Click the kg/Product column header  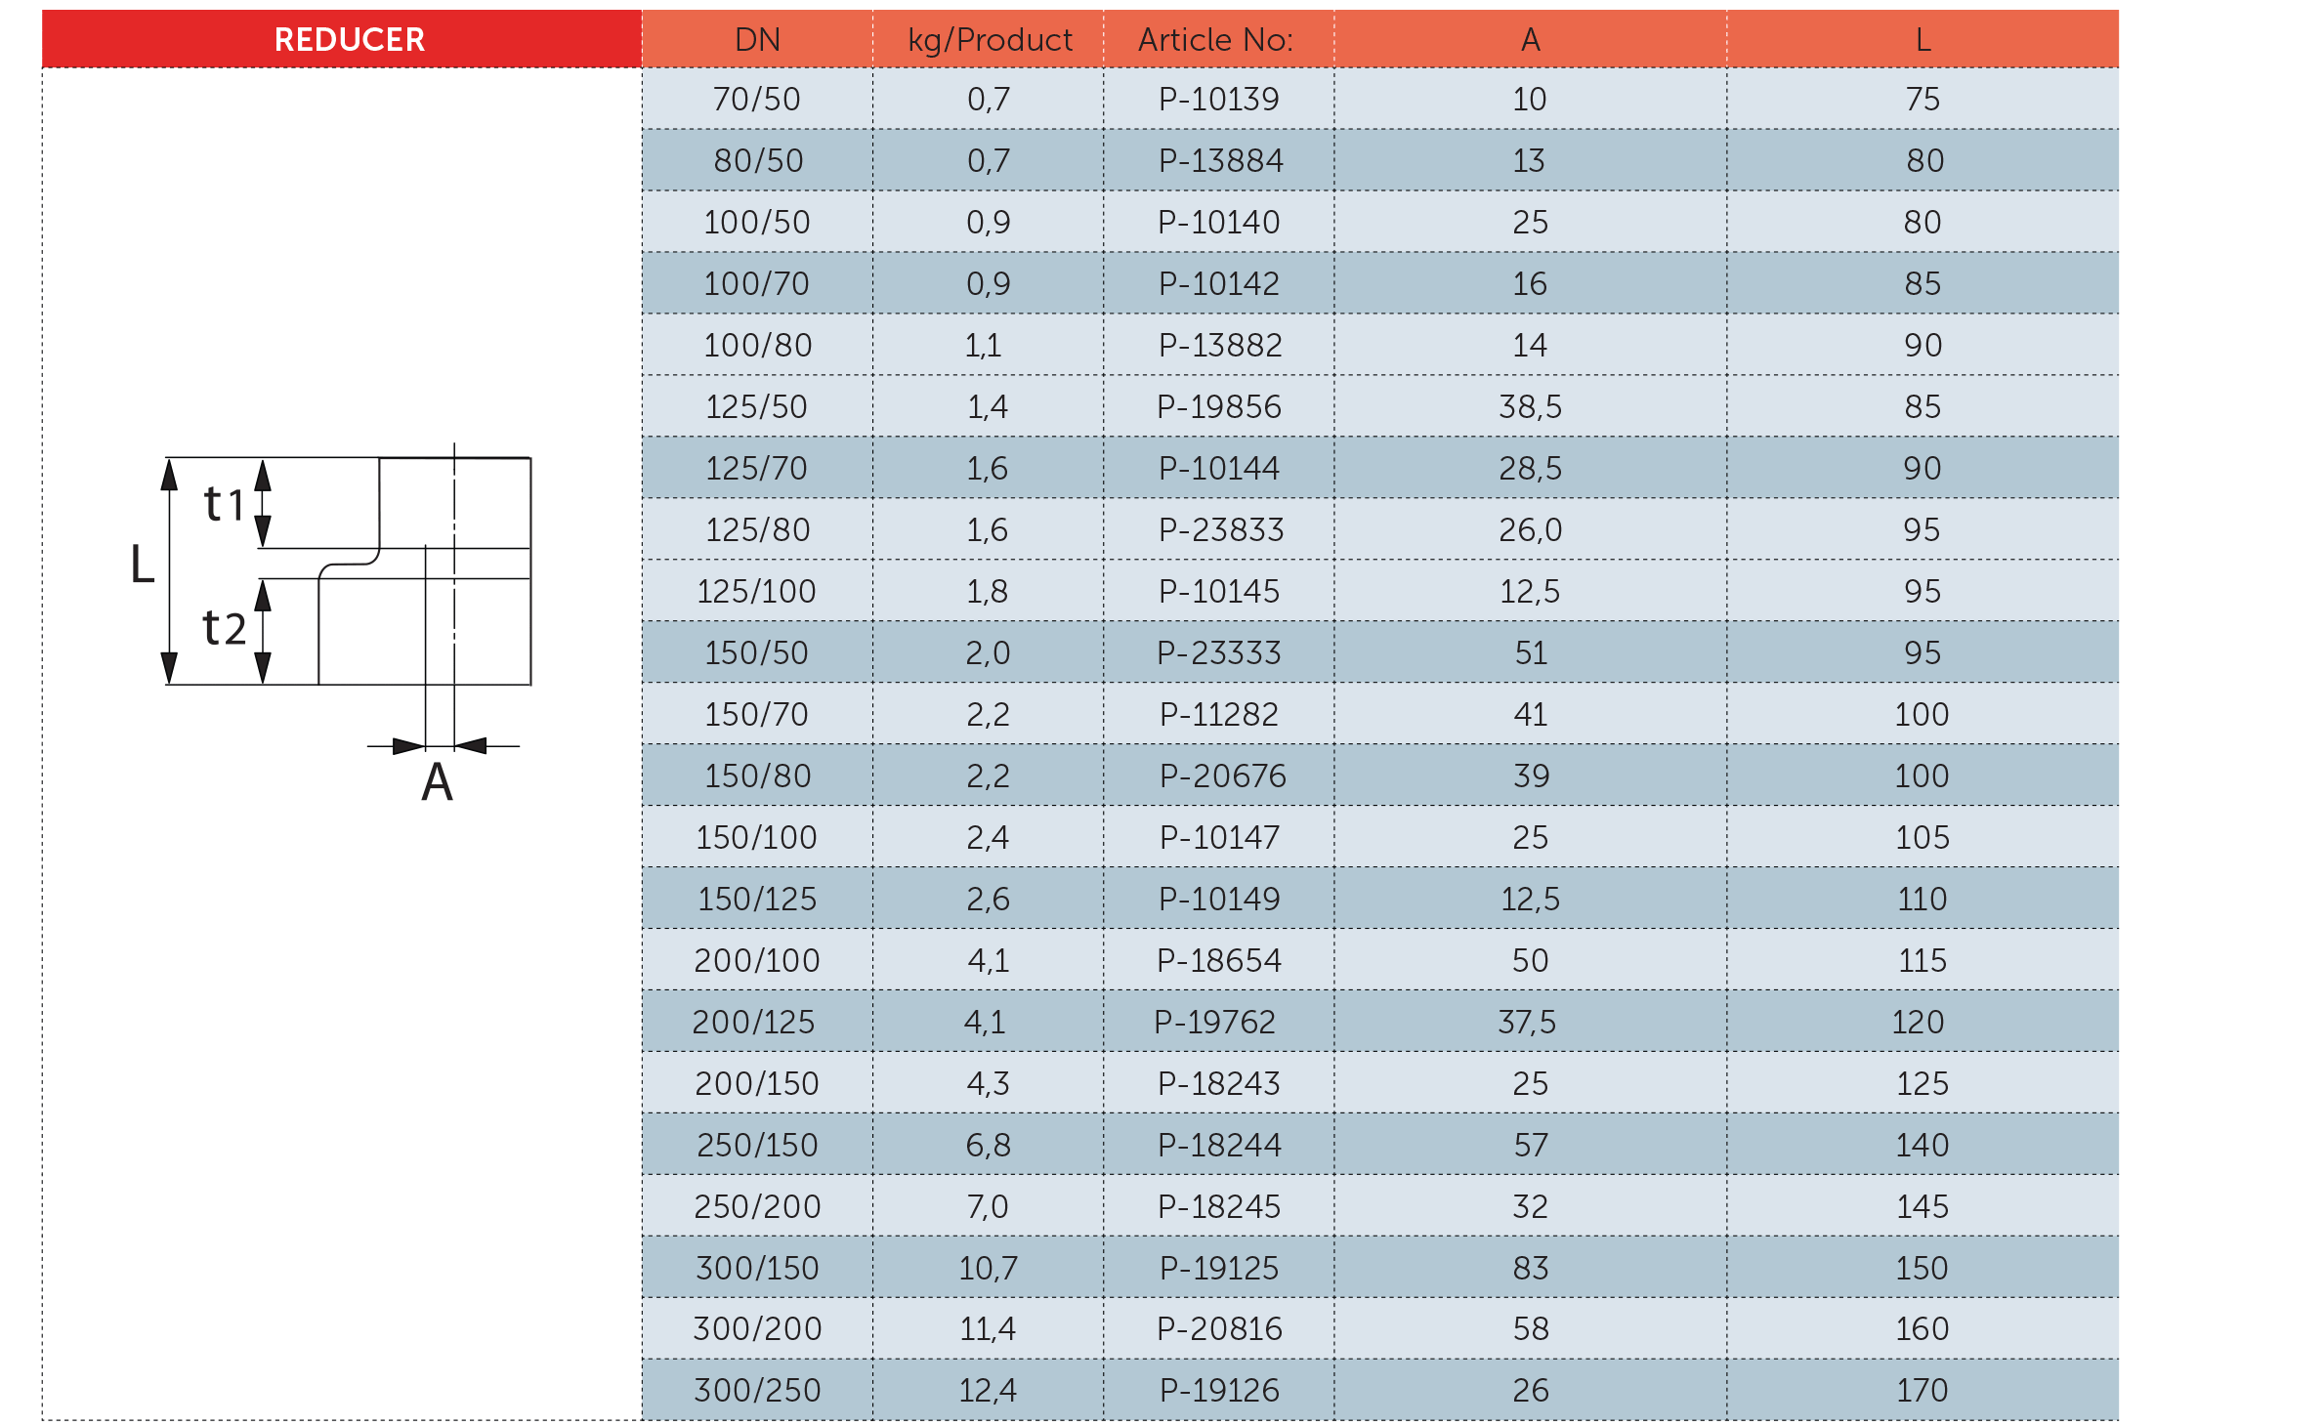pyautogui.click(x=989, y=40)
